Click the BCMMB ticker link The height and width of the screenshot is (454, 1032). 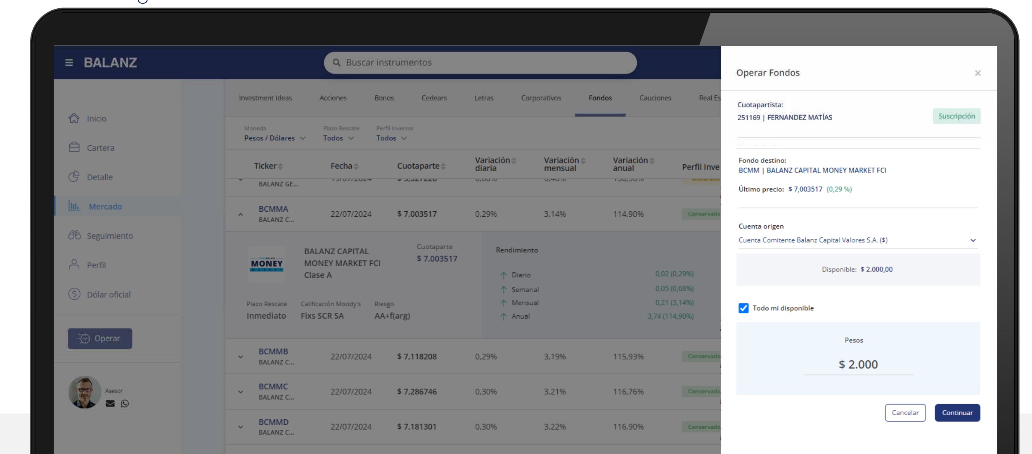[x=273, y=351]
